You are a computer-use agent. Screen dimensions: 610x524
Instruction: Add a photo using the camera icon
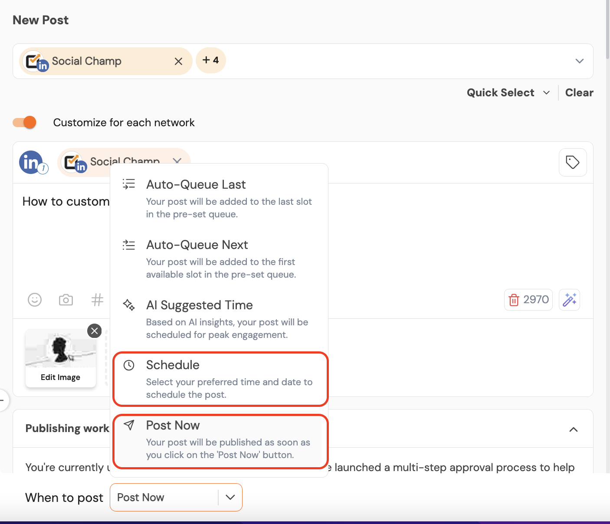(x=66, y=300)
